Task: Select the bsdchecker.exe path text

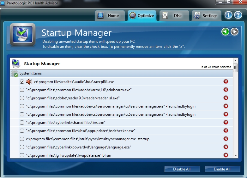Action: coord(81,131)
